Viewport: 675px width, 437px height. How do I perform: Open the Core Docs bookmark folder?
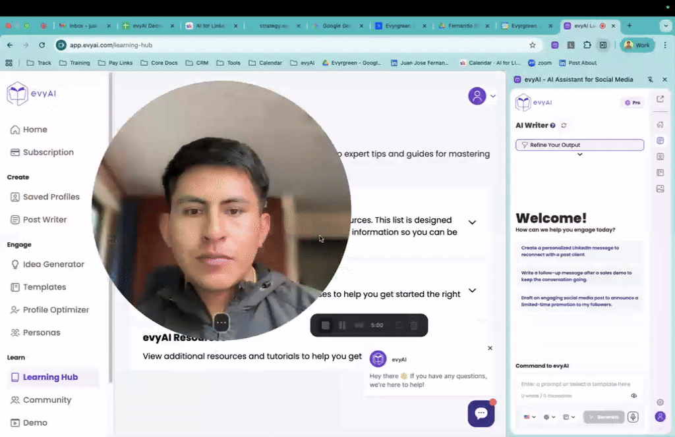159,63
